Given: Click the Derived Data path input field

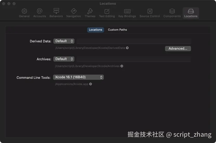Looking at the screenshot, I should click(x=134, y=41).
